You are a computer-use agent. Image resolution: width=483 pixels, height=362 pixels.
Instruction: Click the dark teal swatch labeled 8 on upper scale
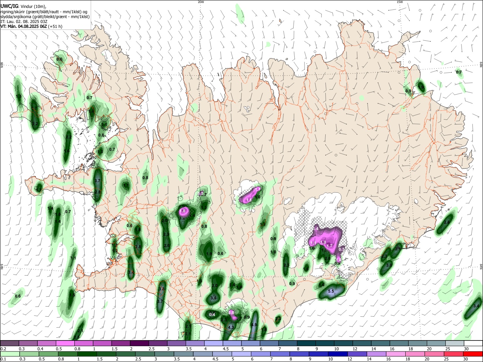(306, 343)
